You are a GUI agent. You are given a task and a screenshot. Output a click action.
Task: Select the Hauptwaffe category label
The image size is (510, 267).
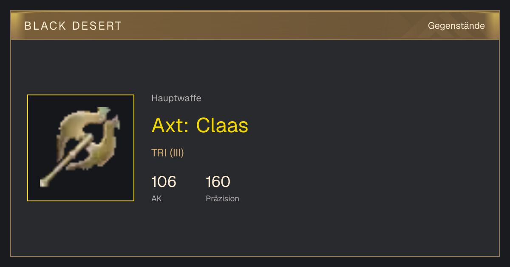(x=176, y=98)
